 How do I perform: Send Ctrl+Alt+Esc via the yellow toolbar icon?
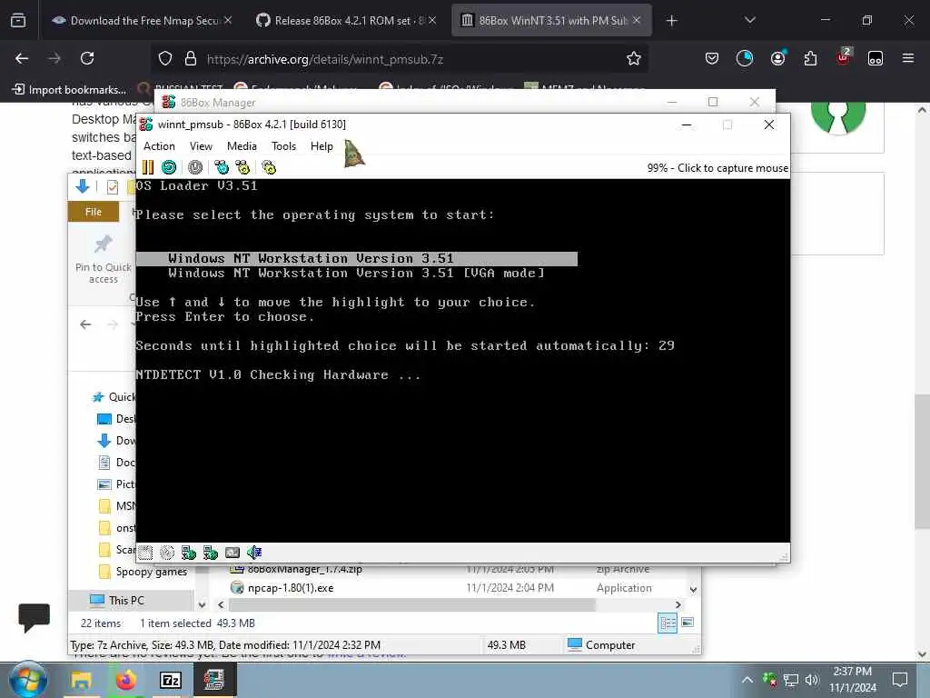(x=242, y=167)
